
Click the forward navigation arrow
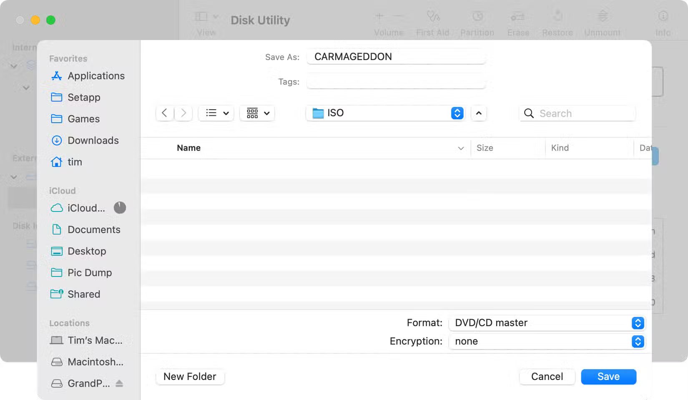(x=183, y=113)
